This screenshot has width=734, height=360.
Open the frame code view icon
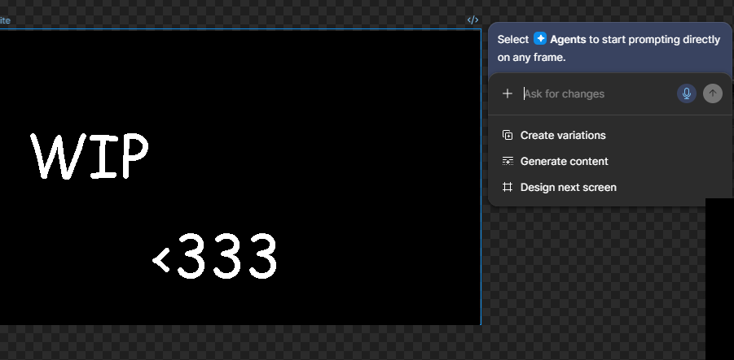pos(472,20)
